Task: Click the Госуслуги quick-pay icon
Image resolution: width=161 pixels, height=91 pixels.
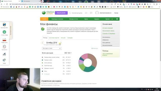Action: click(x=4, y=47)
